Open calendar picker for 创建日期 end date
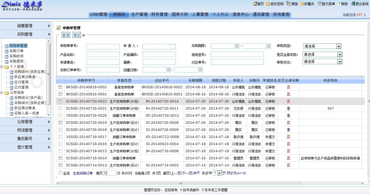The image size is (370, 194). point(200,70)
